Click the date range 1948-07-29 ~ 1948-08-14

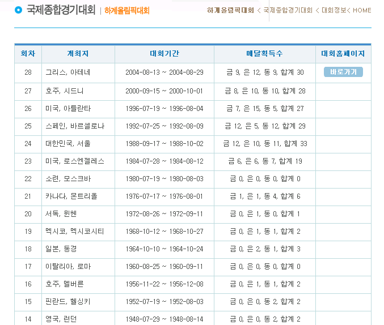tap(164, 319)
